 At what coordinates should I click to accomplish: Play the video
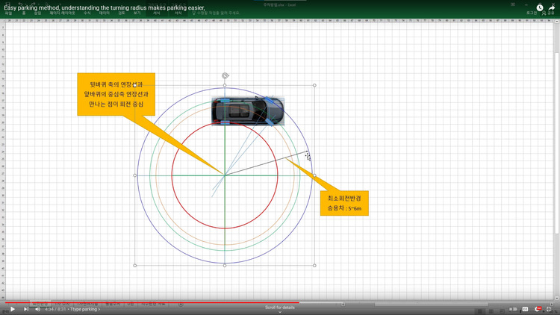(x=13, y=309)
